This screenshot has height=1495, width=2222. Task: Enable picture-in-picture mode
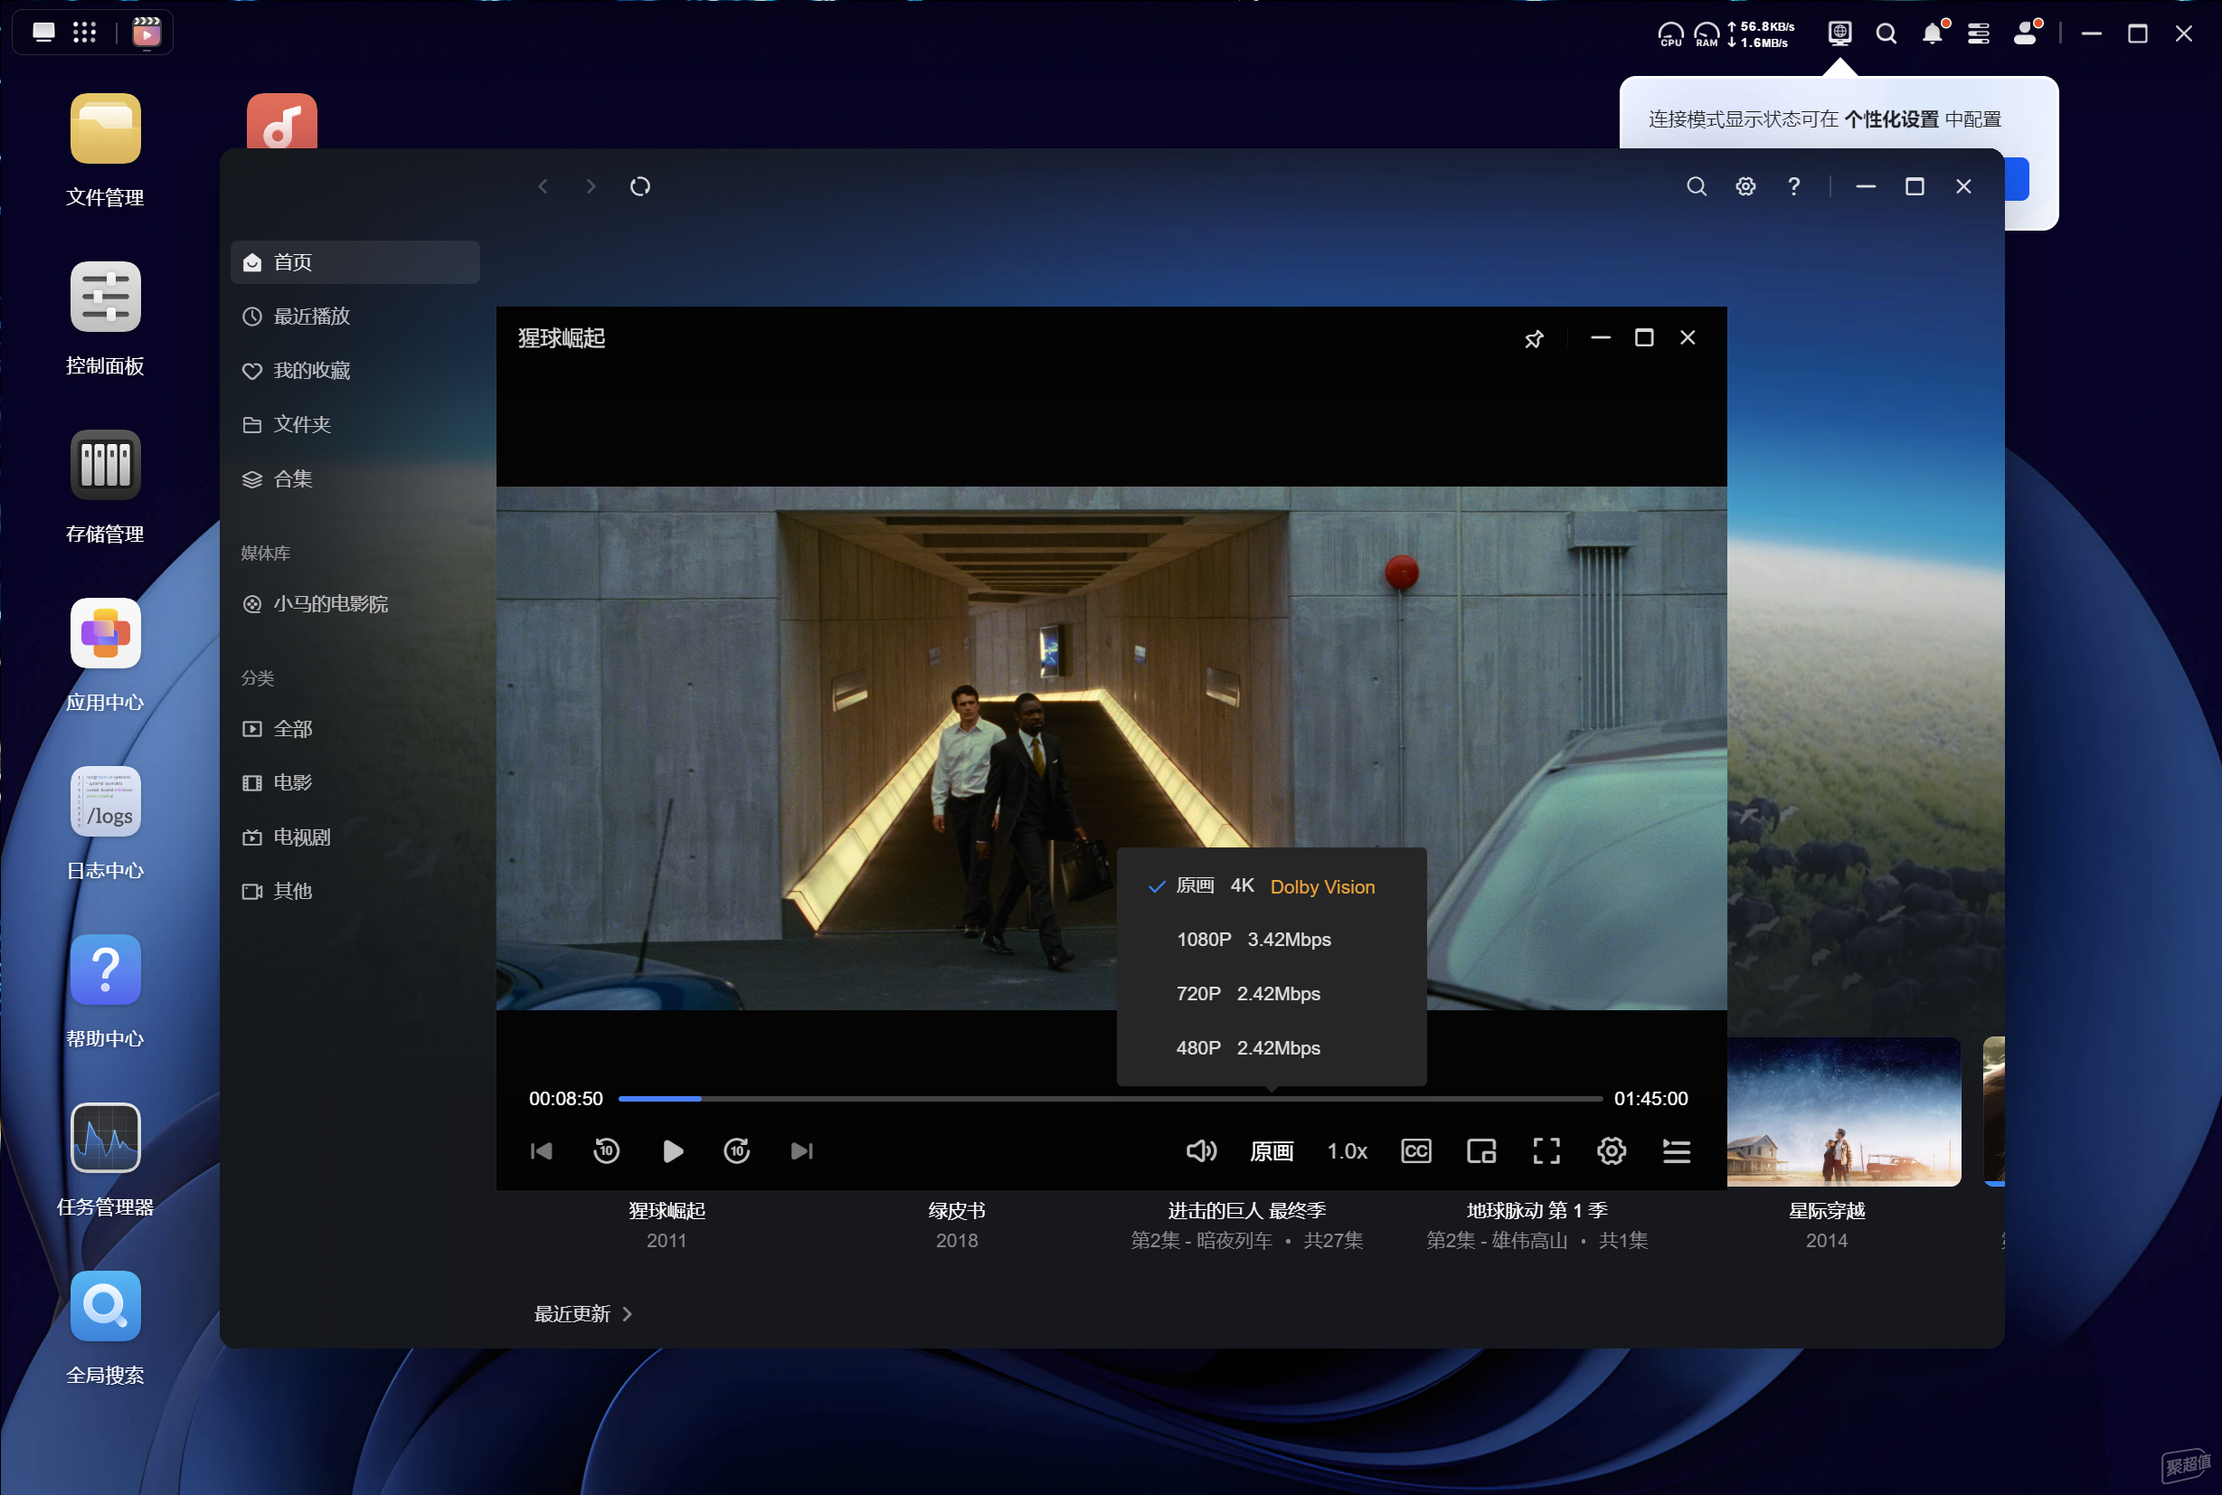[1481, 1150]
